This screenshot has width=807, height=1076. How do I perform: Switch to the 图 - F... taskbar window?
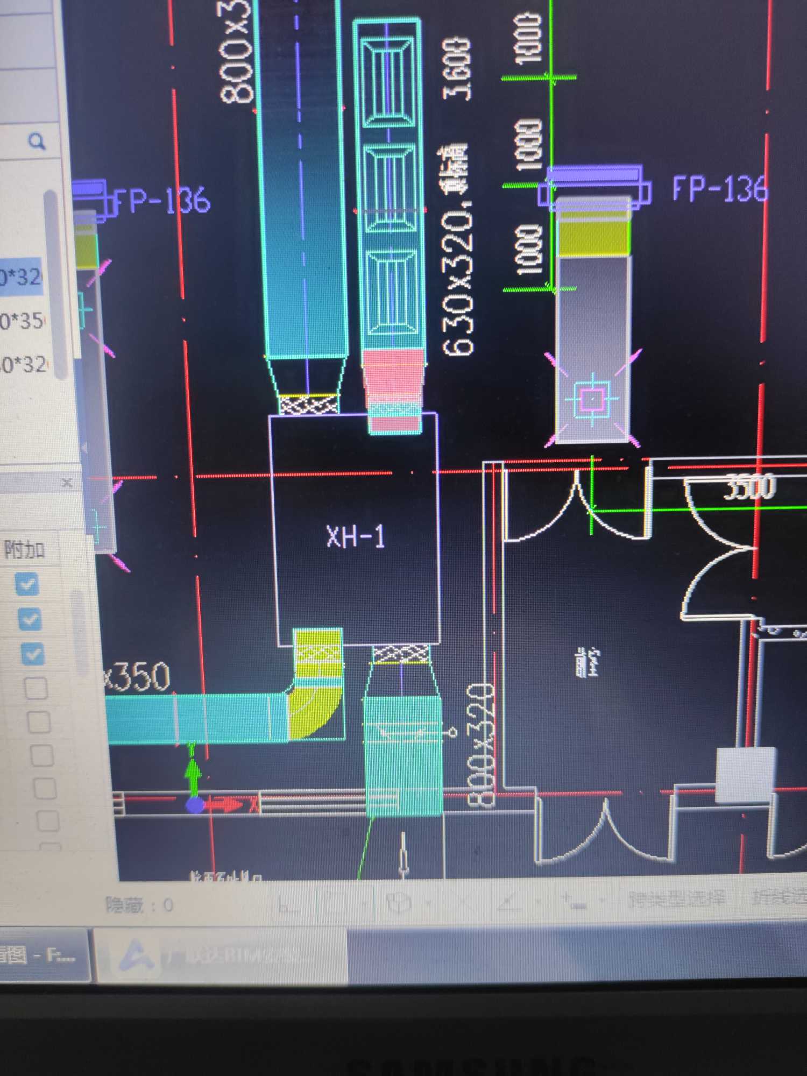43,955
